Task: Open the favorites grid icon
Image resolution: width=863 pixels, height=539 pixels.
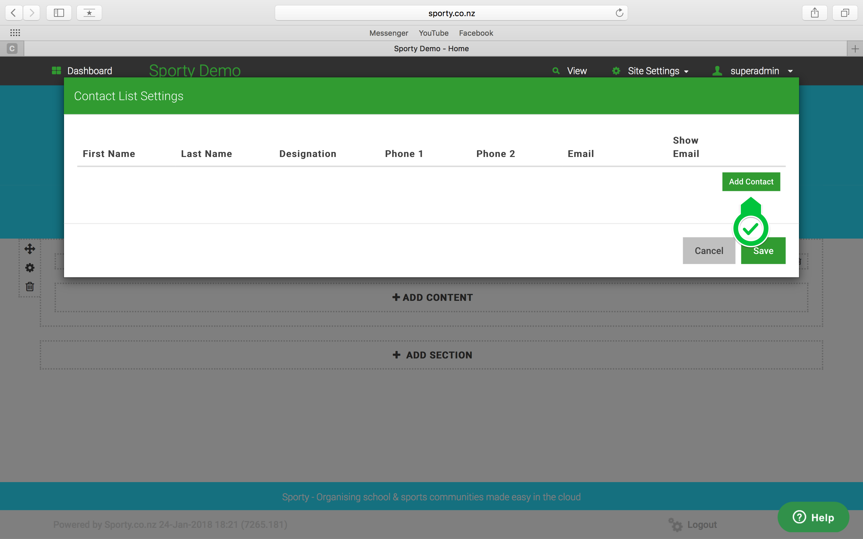Action: click(x=15, y=33)
